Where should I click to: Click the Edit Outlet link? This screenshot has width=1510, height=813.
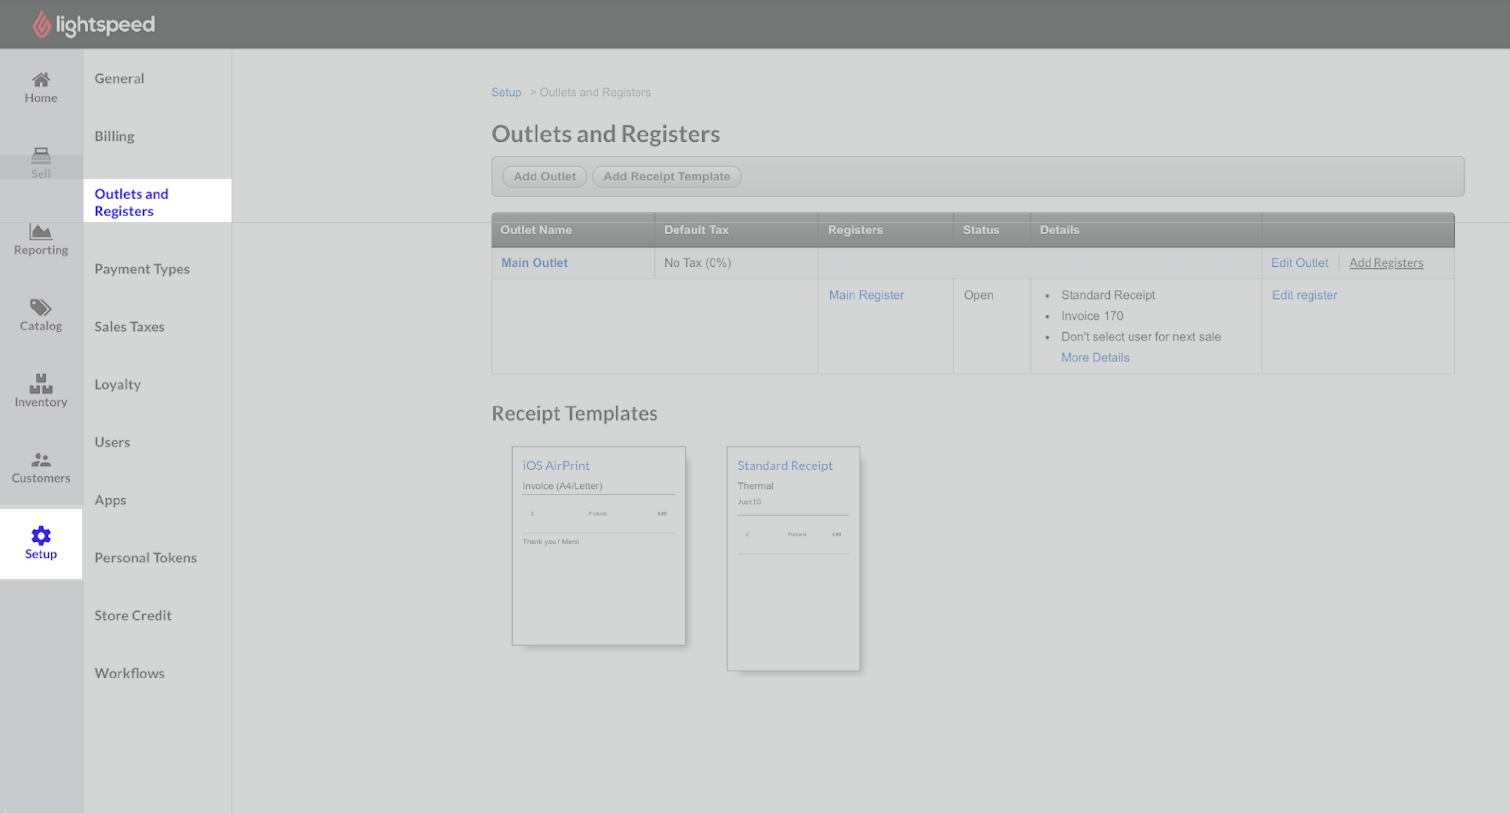click(1299, 262)
